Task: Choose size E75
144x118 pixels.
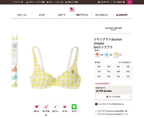Action: tap(128, 77)
